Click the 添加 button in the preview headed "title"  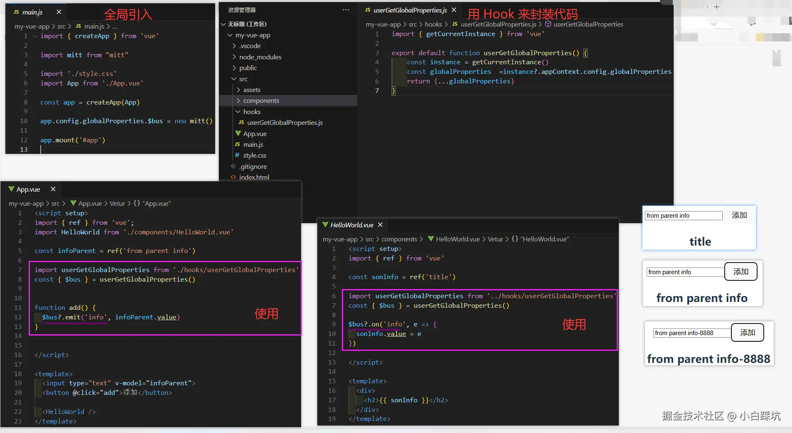739,215
